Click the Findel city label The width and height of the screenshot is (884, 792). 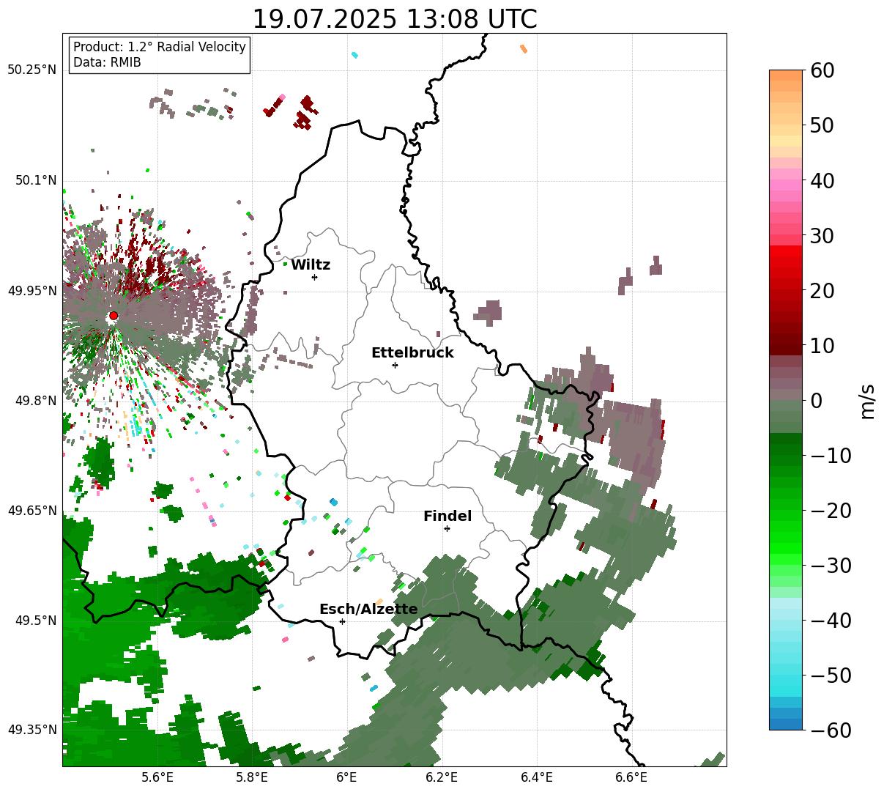point(447,516)
